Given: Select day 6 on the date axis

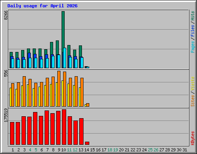Looking at the screenshot, I should click(x=42, y=150).
